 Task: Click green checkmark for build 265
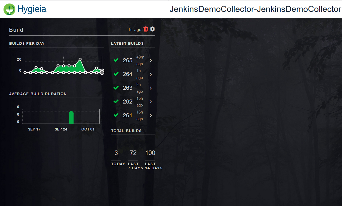[x=116, y=60]
